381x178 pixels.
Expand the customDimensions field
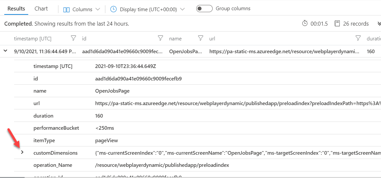(22, 152)
